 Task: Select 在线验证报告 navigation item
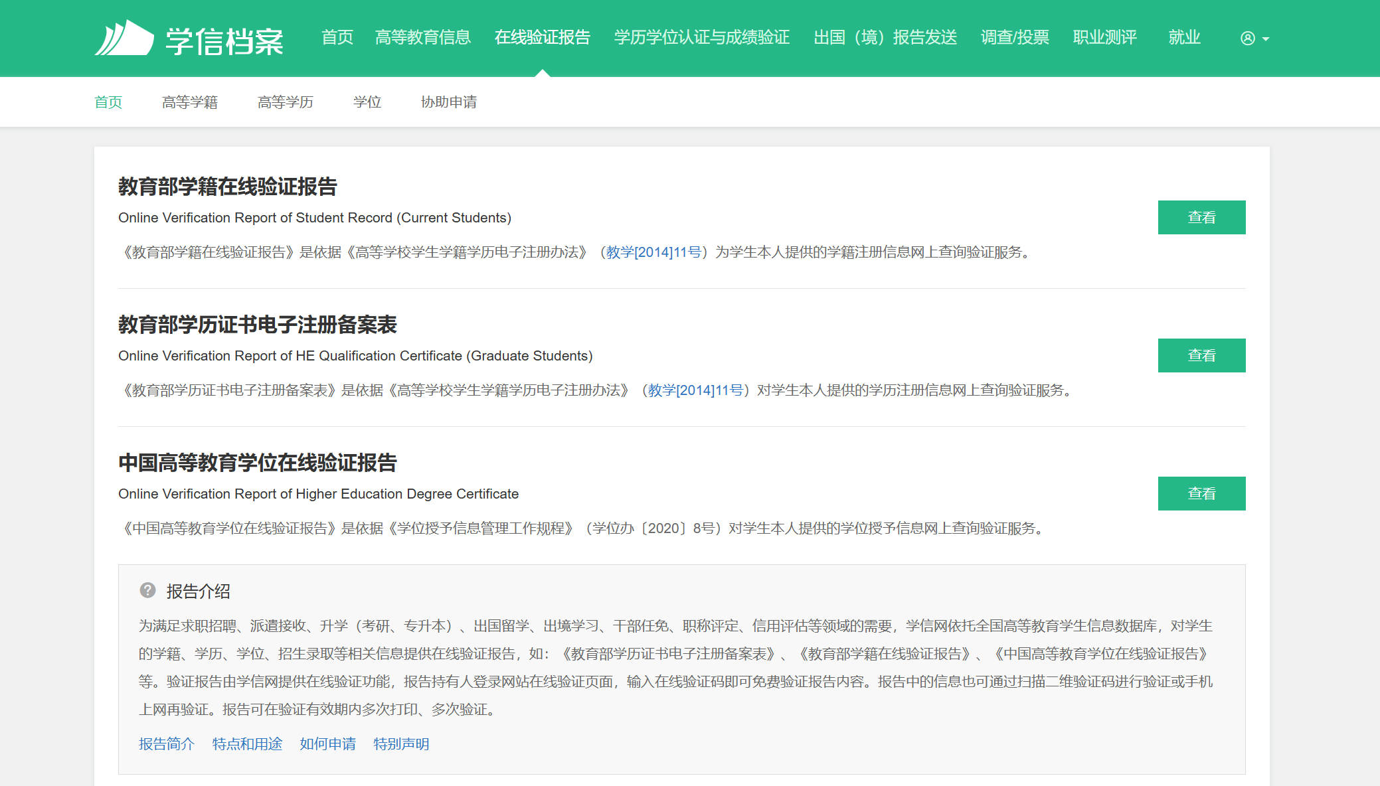coord(542,37)
